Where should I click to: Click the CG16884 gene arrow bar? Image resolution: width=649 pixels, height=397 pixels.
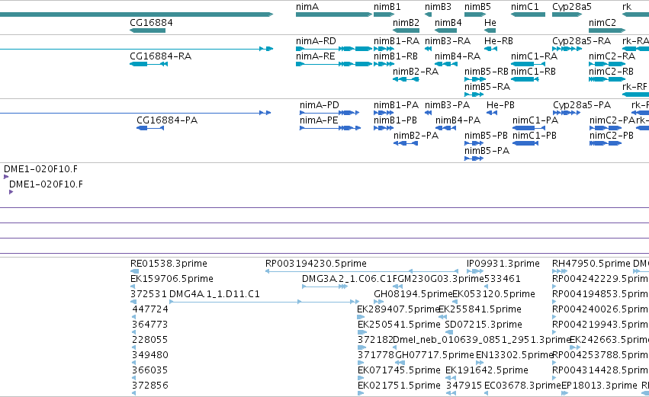(147, 30)
